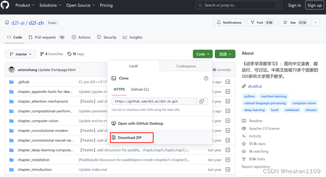Switch to the Security tab
326x177 pixels.
click(x=107, y=37)
